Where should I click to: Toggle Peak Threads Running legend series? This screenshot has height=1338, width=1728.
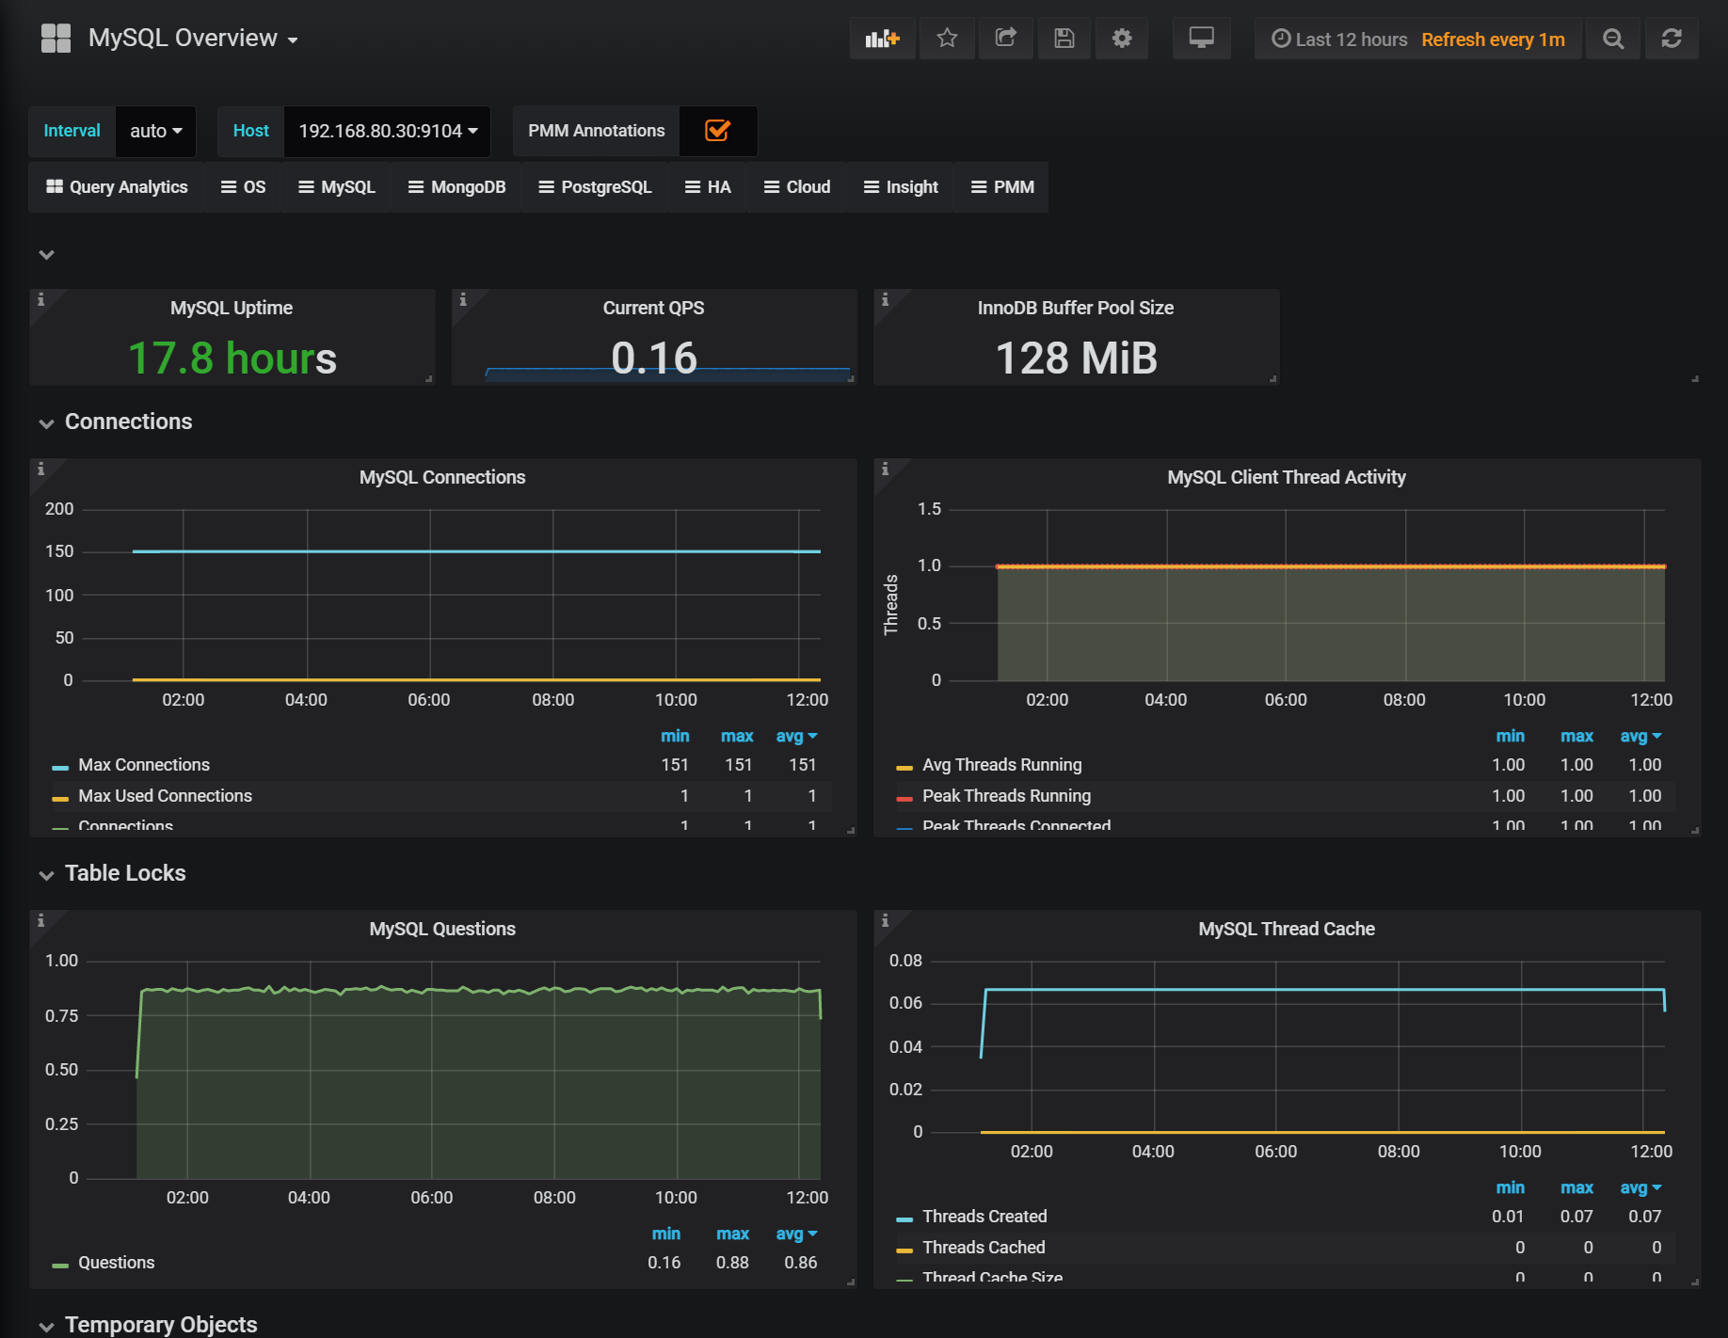pos(1006,796)
